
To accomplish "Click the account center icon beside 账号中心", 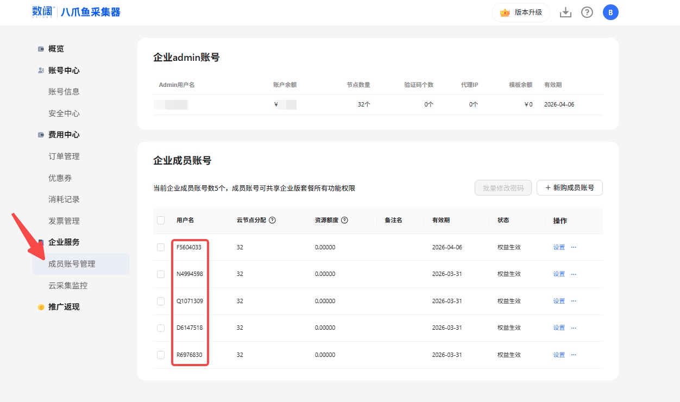I will click(x=41, y=71).
